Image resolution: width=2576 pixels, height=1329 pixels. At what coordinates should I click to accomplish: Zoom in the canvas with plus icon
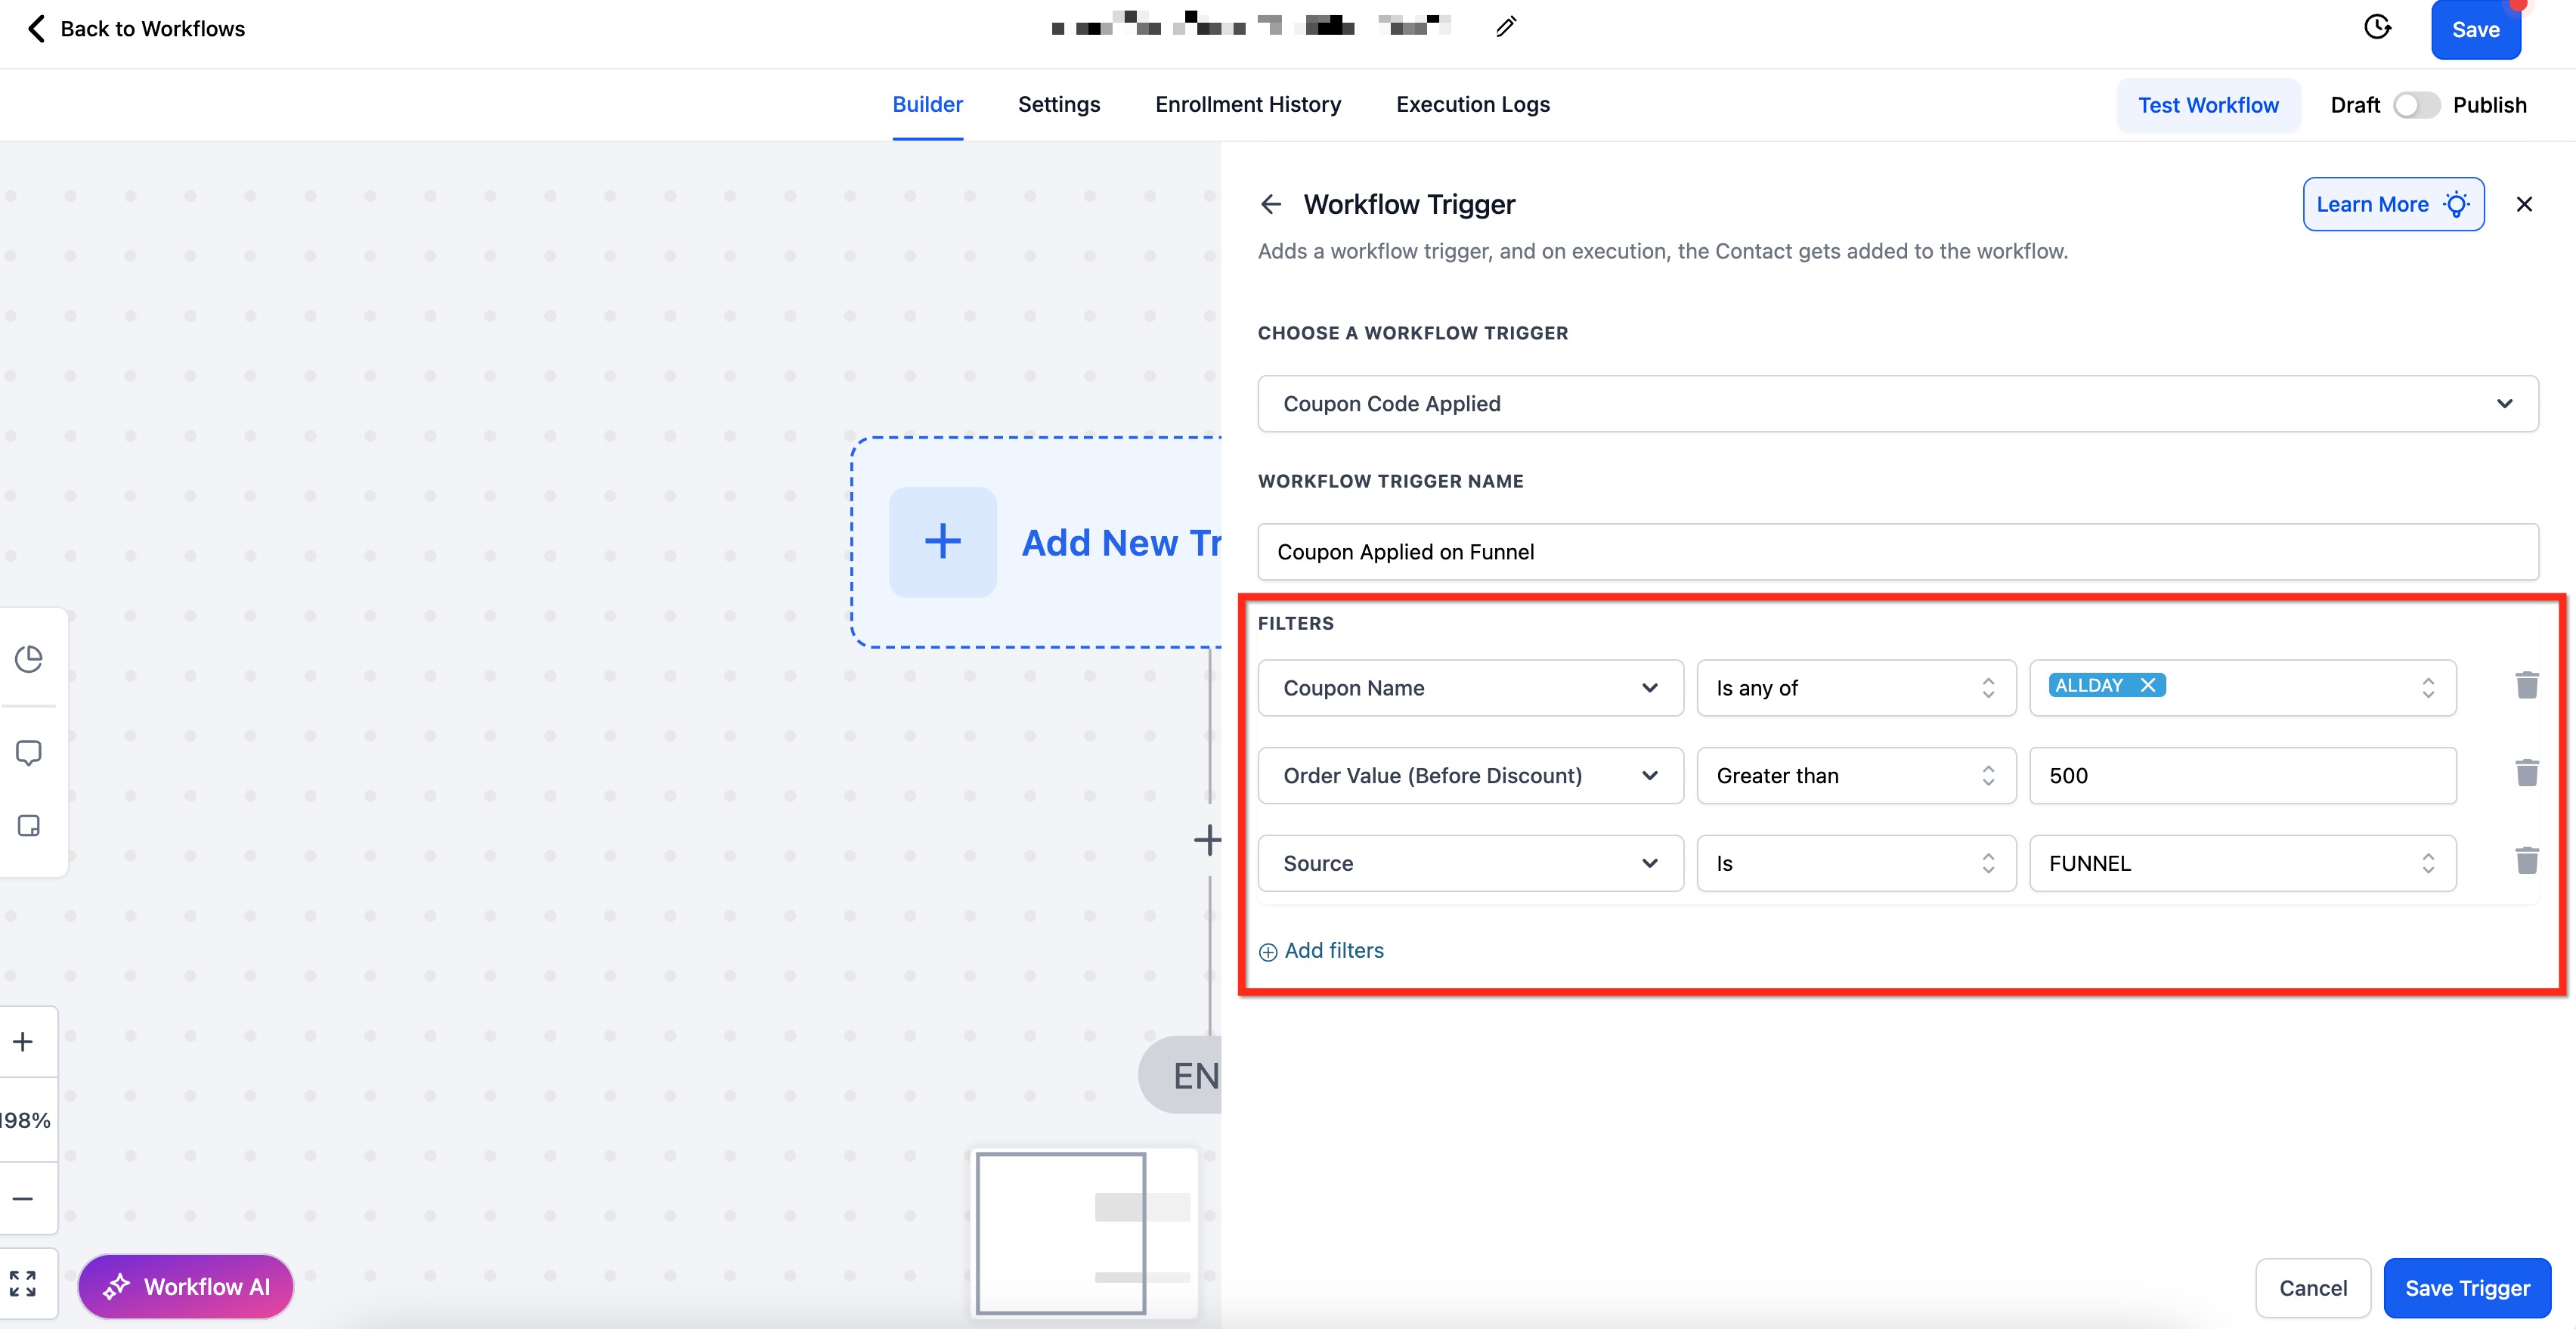coord(23,1042)
